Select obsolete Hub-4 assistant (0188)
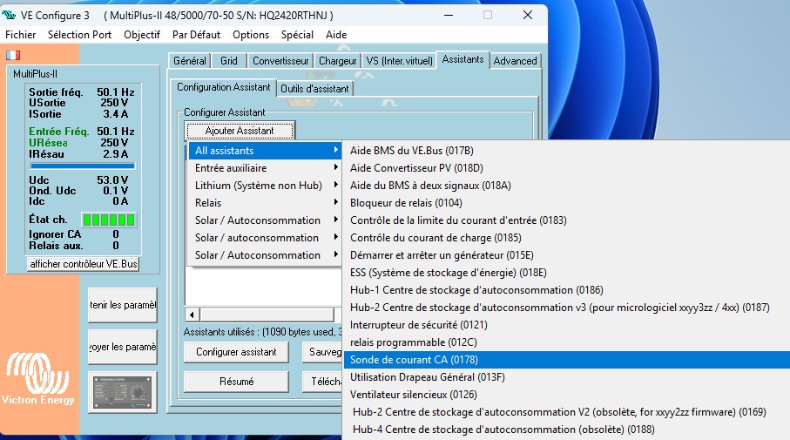The width and height of the screenshot is (790, 440). 566,430
